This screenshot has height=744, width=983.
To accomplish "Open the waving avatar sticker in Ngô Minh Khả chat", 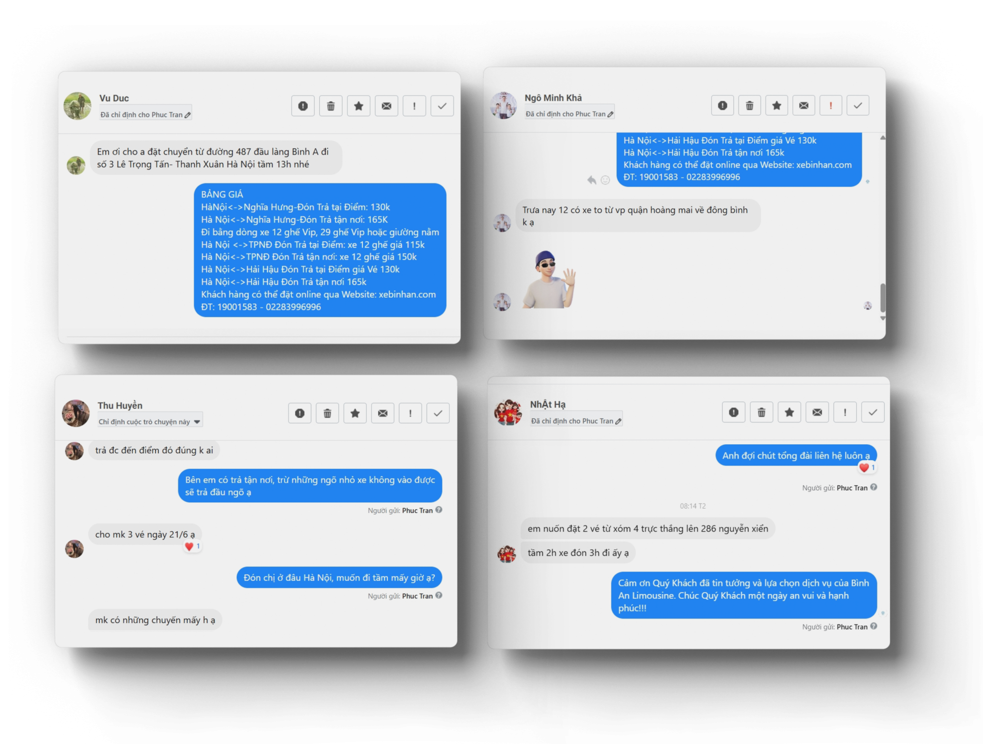I will (x=550, y=280).
